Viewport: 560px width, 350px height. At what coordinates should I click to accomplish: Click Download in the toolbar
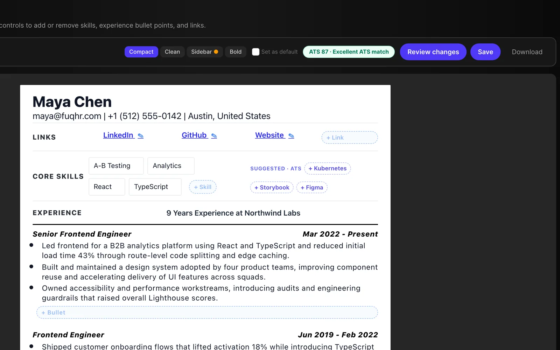pos(527,52)
